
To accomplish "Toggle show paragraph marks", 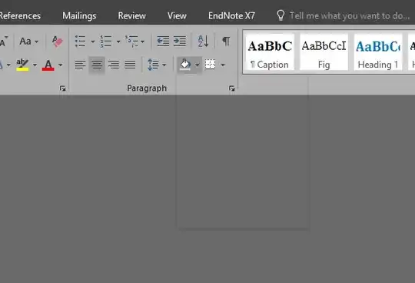I will click(226, 42).
